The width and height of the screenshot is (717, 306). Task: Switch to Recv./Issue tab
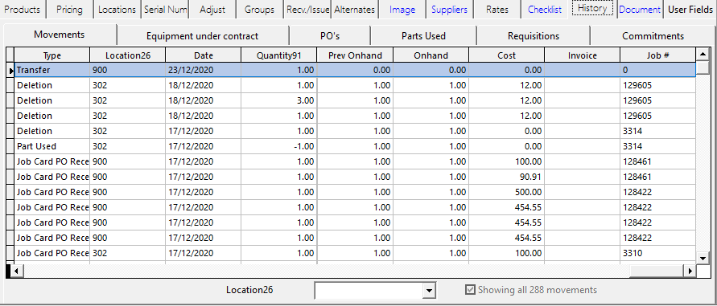(x=307, y=10)
